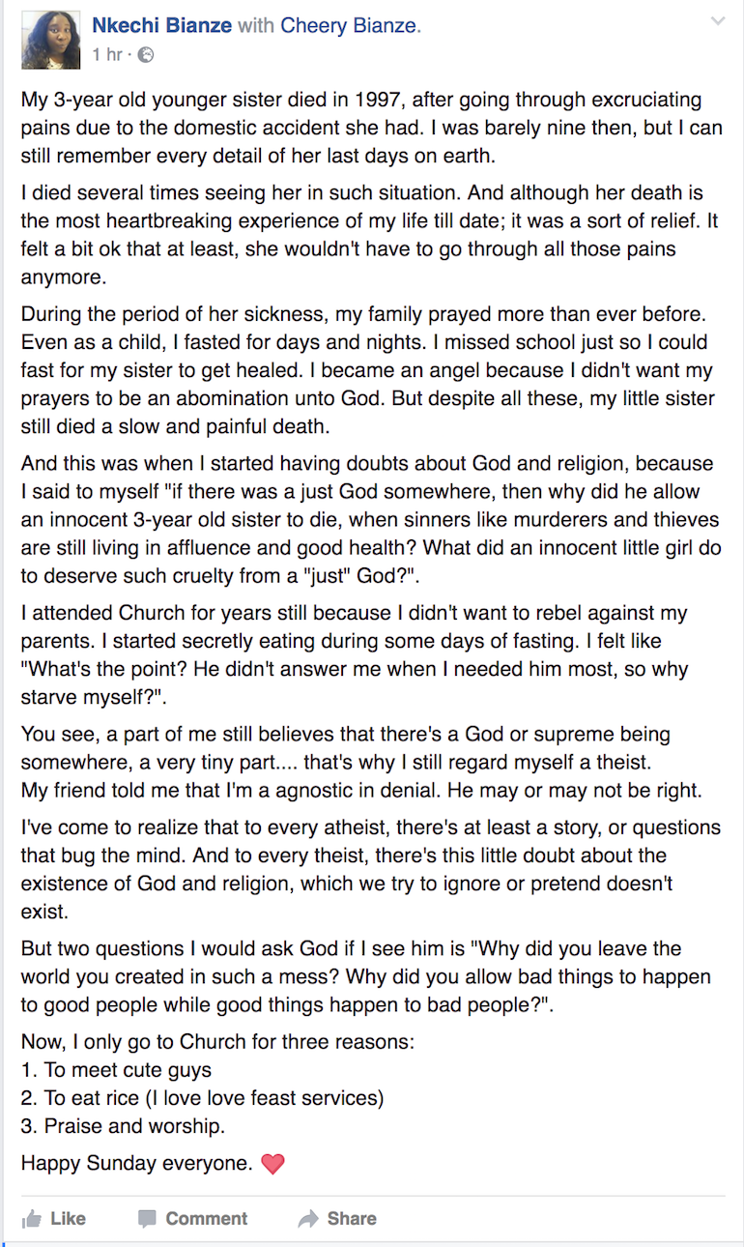Click the "Happy Sunday everyone." text
Screen dimensions: 744x1247
[136, 1163]
